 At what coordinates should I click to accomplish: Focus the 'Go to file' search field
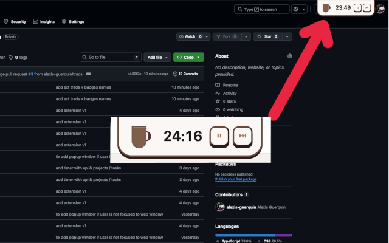pos(111,57)
